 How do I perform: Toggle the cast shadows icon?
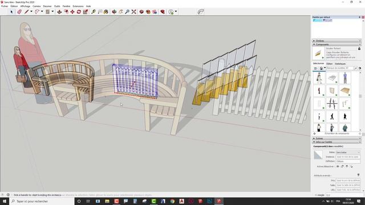[x=351, y=166]
